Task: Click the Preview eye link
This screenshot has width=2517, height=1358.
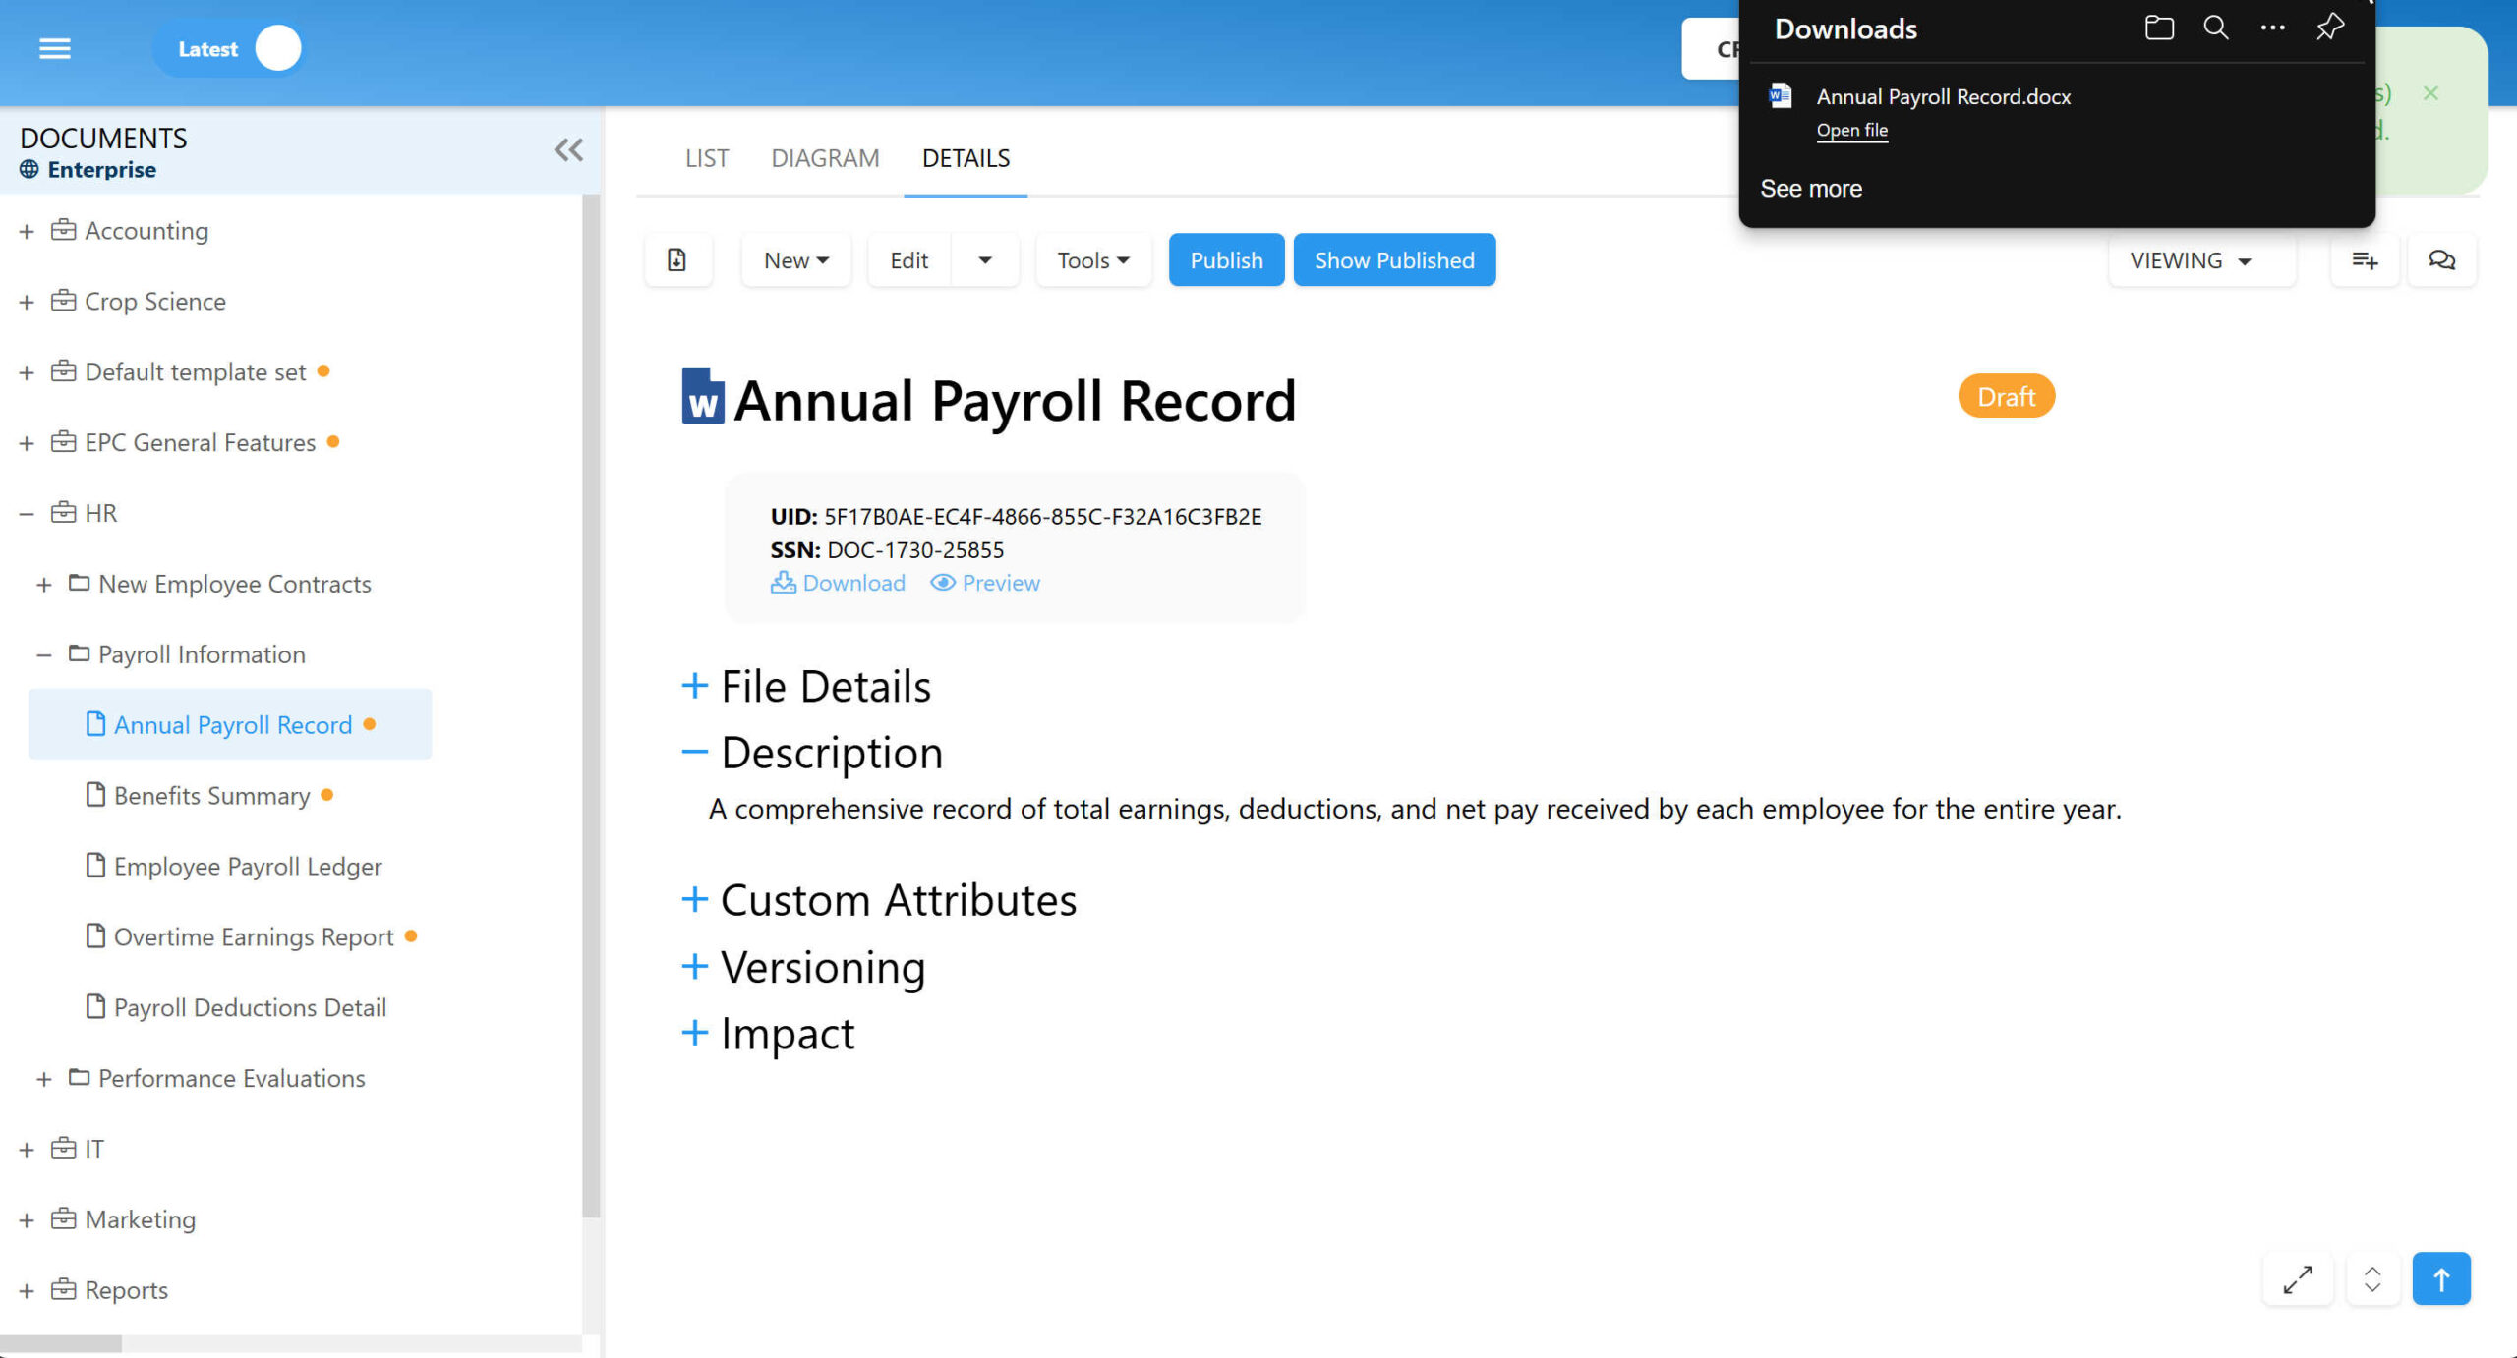Action: pyautogui.click(x=985, y=583)
